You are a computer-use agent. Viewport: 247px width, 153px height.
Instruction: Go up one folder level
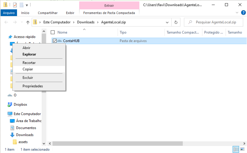coord(28,22)
